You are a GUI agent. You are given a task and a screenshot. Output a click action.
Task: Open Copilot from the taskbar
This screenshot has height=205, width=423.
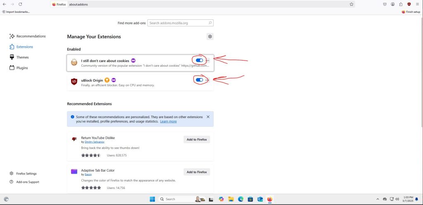click(221, 199)
